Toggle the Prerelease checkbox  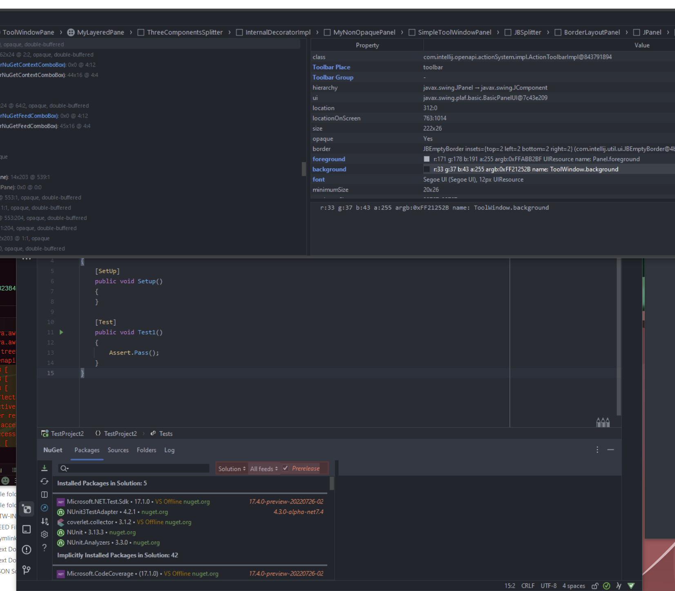(x=285, y=468)
